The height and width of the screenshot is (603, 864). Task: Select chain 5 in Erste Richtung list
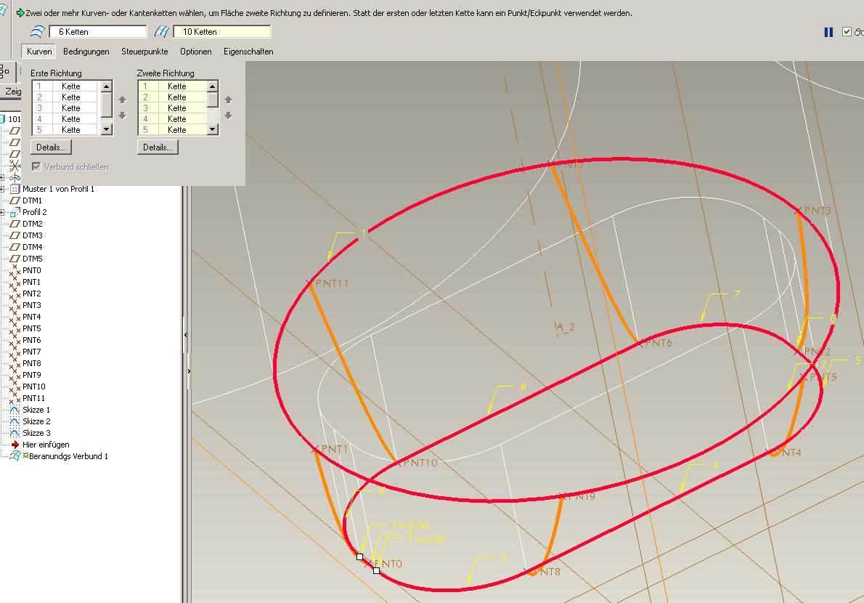tap(65, 130)
